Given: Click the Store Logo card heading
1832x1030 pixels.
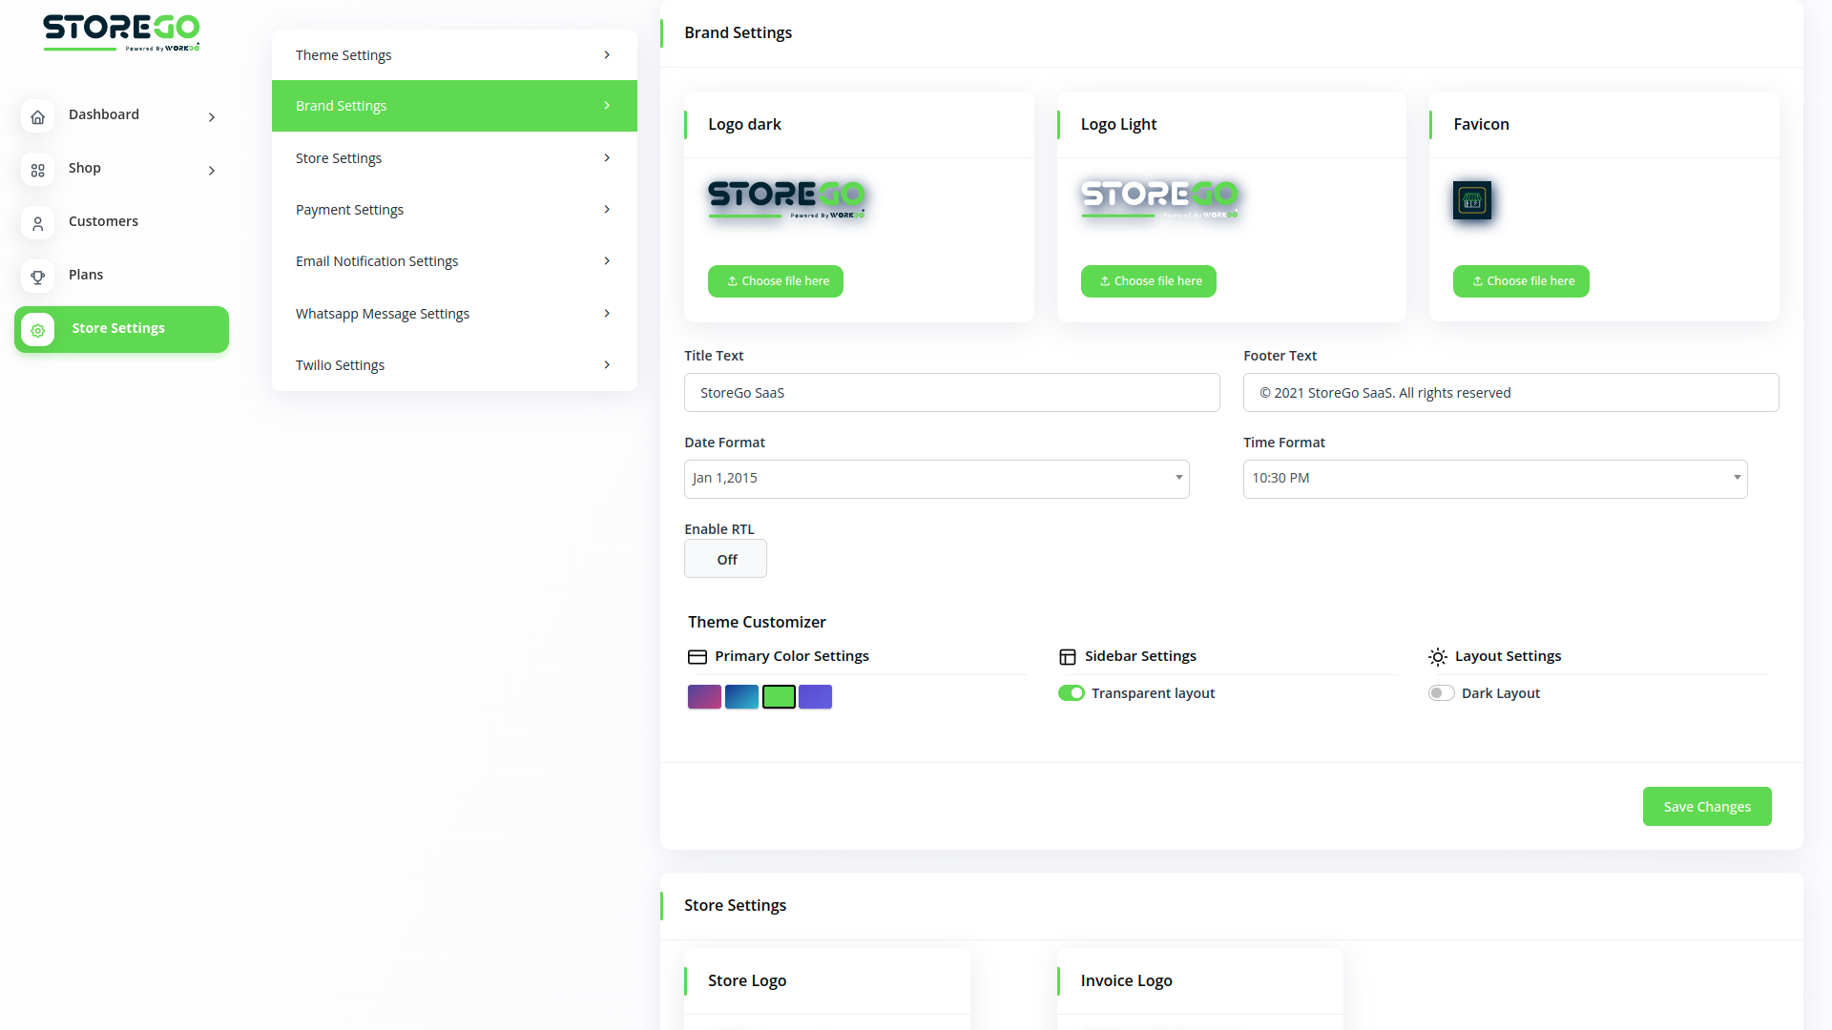Looking at the screenshot, I should (747, 981).
